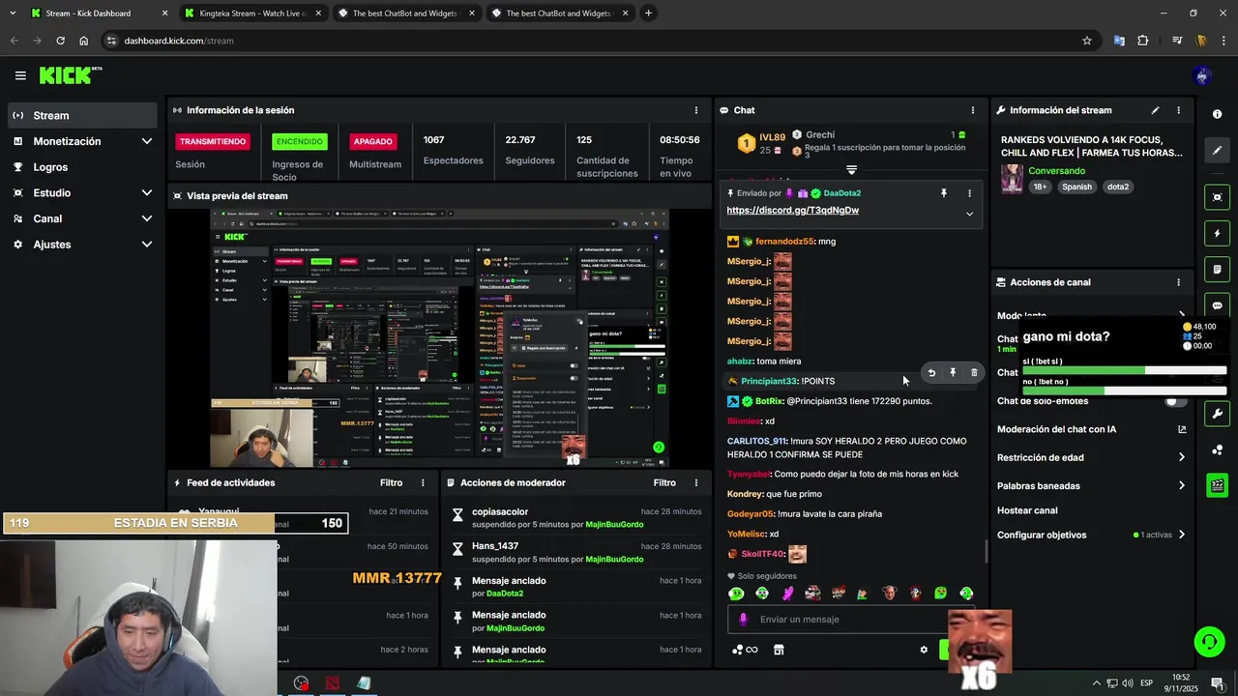Click the green clapperboard icon in the right sidebar
Viewport: 1238px width, 696px height.
click(1217, 485)
